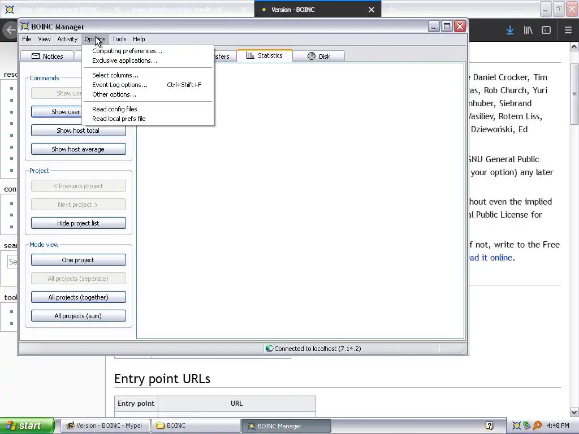Open Version - BOINC - Mypal taskbar item
Image resolution: width=579 pixels, height=434 pixels.
coord(106,426)
